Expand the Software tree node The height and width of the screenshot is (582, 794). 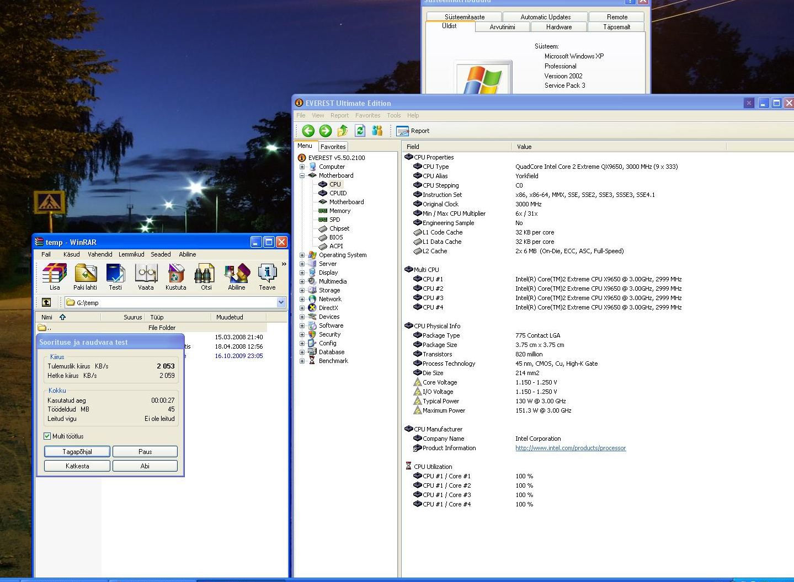302,325
